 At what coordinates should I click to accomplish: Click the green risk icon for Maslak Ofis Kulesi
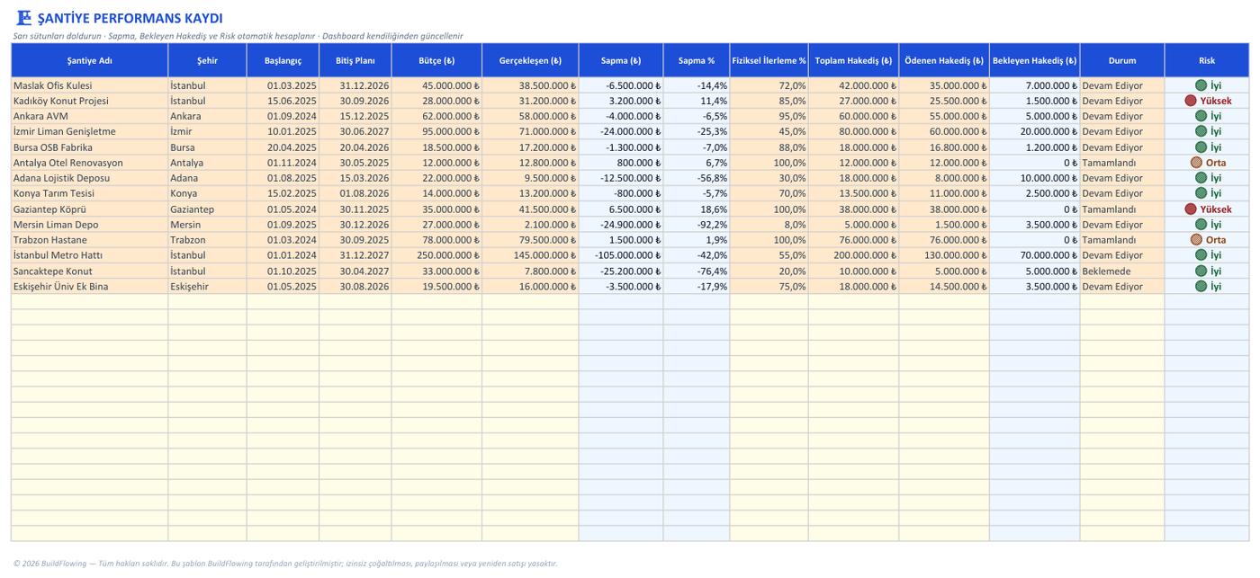1201,85
